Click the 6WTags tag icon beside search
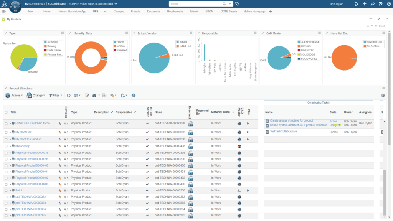The width and height of the screenshot is (393, 221). pyautogui.click(x=237, y=4)
